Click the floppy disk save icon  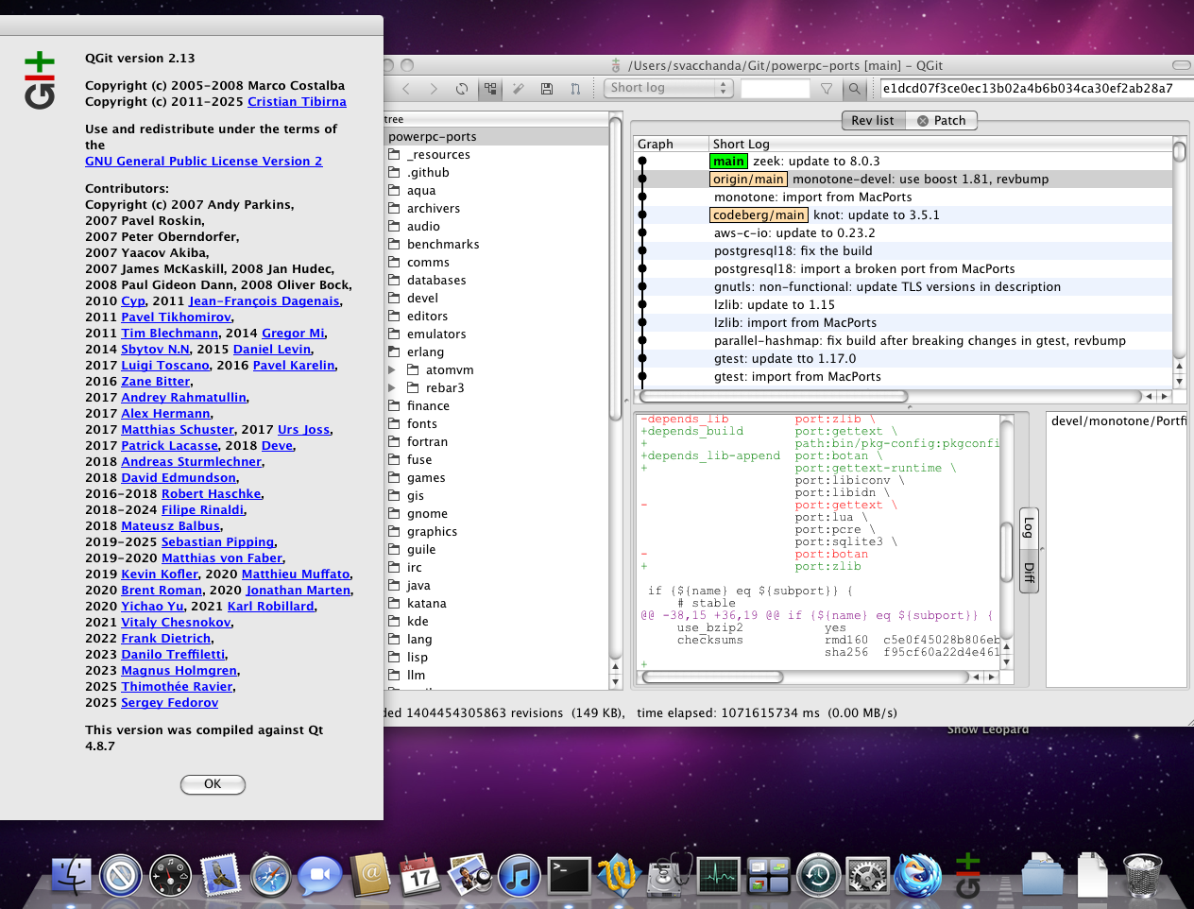pyautogui.click(x=546, y=89)
